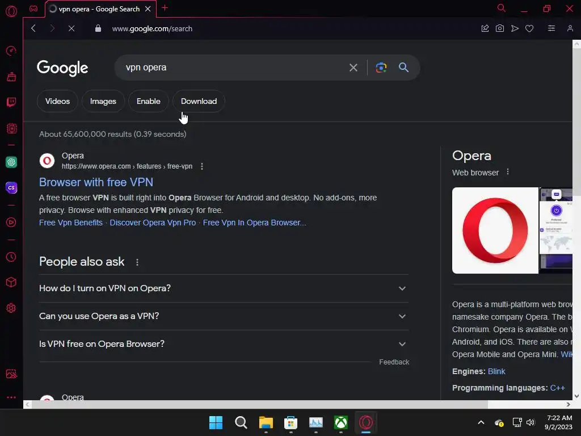Open the Player sidebar icon

[x=11, y=222]
